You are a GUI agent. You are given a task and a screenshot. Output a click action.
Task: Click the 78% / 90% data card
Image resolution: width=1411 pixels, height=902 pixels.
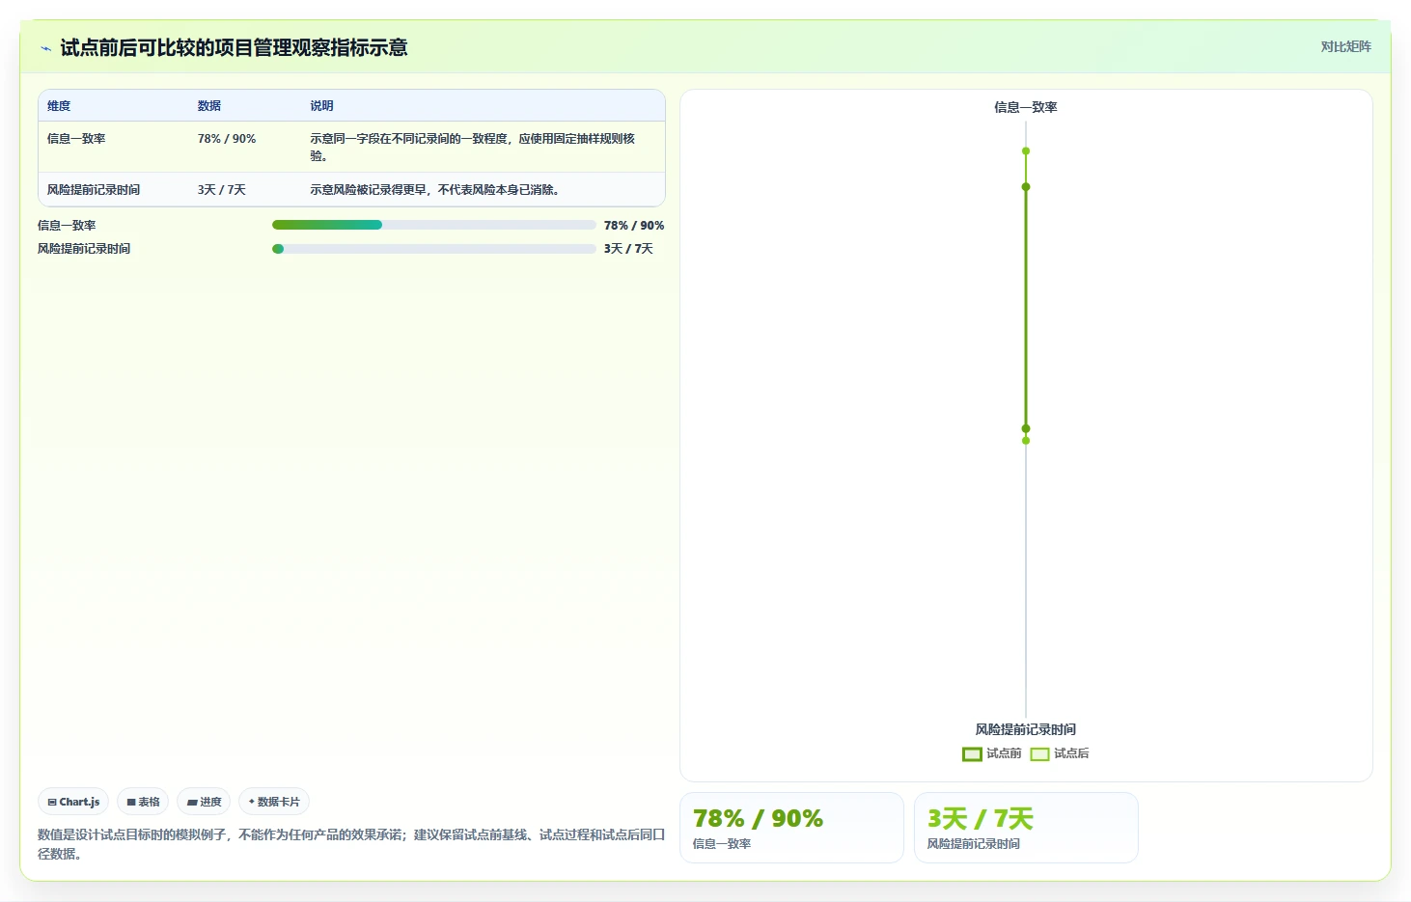(x=791, y=828)
